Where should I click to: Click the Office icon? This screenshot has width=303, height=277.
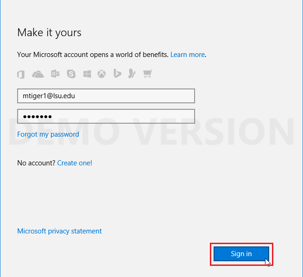coord(21,74)
